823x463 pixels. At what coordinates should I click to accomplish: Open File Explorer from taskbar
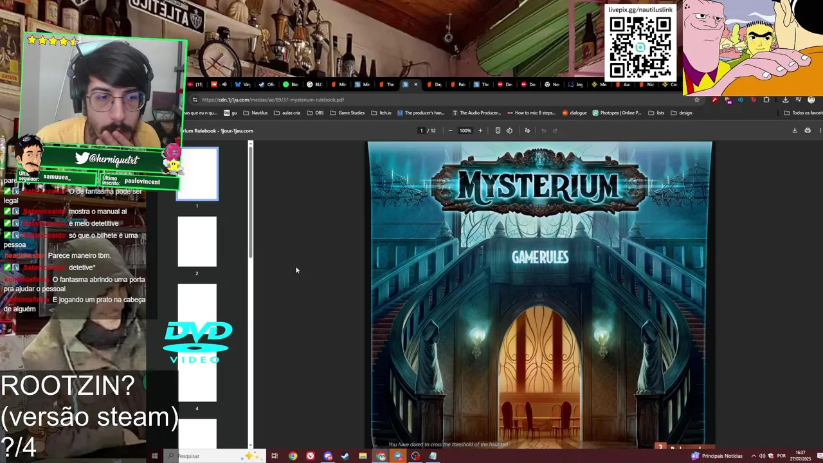363,456
